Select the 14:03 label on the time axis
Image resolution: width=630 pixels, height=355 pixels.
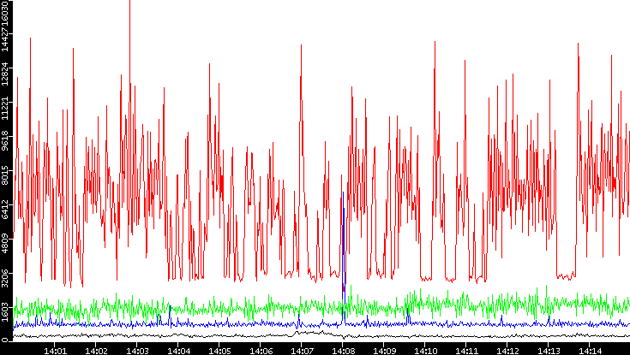click(x=136, y=350)
